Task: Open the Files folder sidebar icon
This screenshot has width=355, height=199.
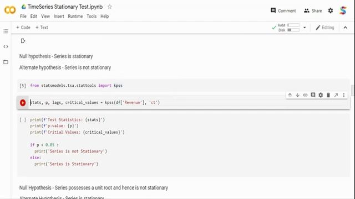Action: click(x=6, y=62)
